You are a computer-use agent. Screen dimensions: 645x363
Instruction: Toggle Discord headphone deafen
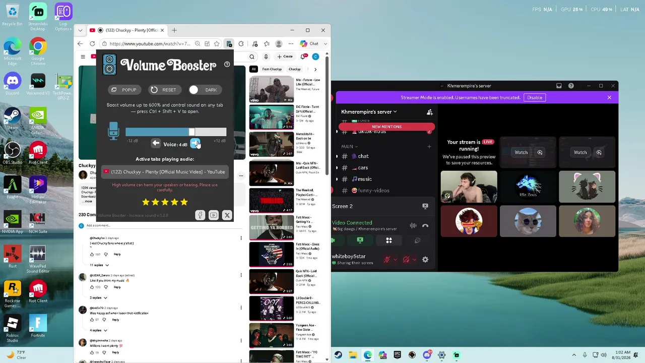[x=406, y=260]
